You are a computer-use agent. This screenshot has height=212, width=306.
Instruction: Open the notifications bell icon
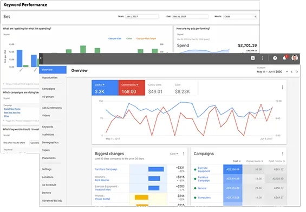point(284,58)
